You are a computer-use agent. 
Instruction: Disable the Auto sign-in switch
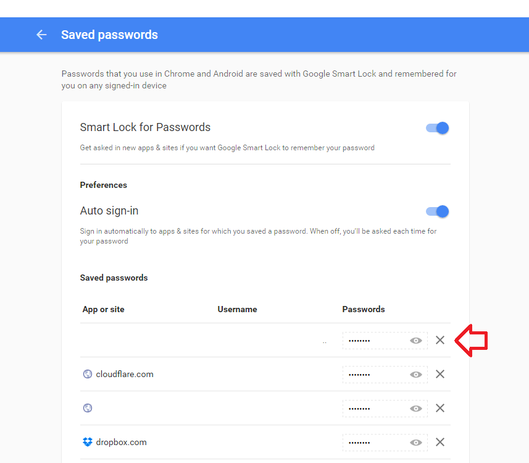click(437, 211)
